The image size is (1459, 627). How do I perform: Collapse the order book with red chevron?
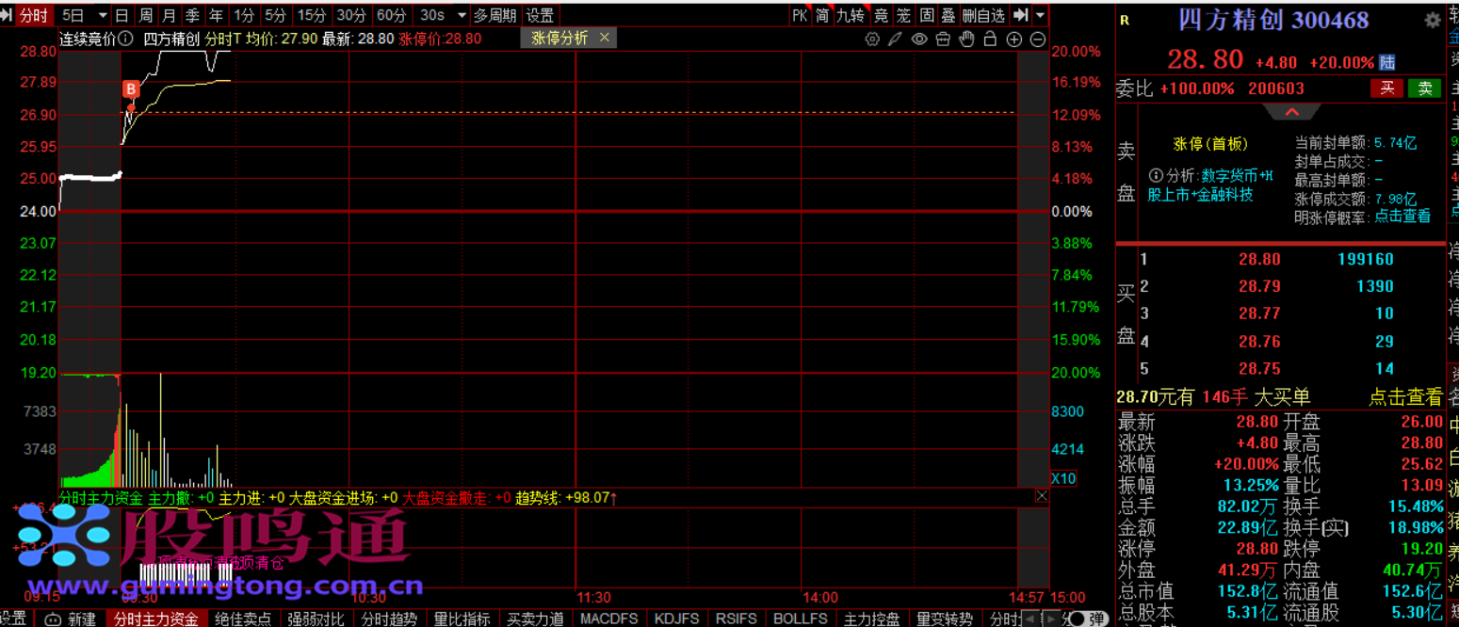[1290, 112]
